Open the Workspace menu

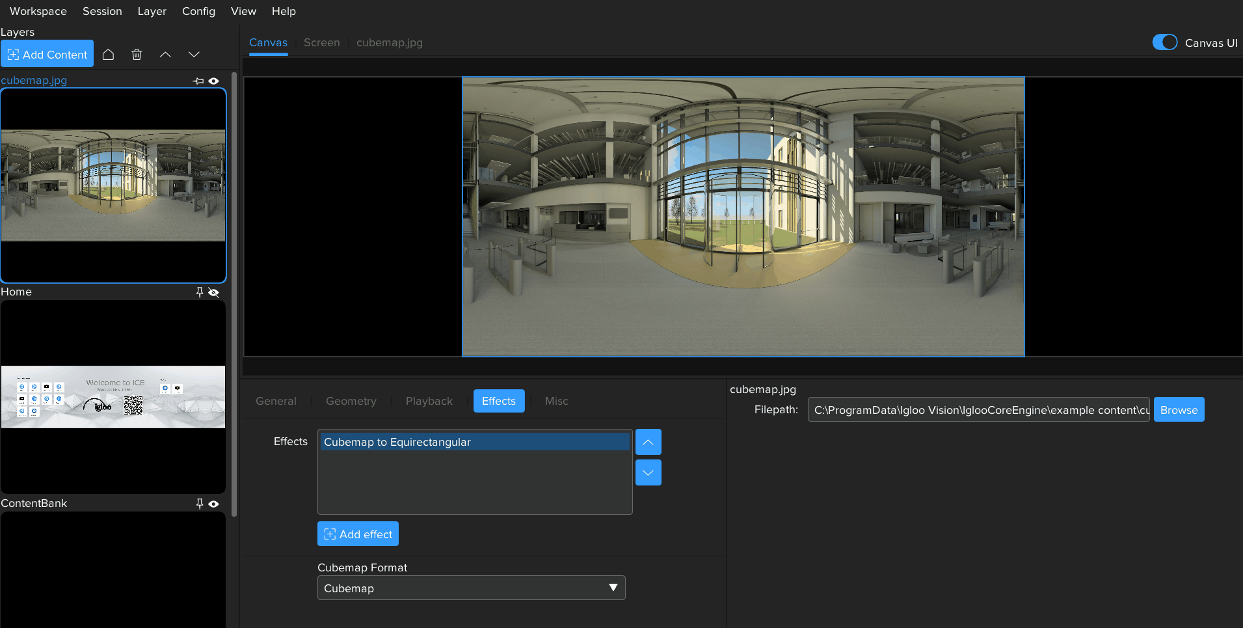tap(38, 11)
